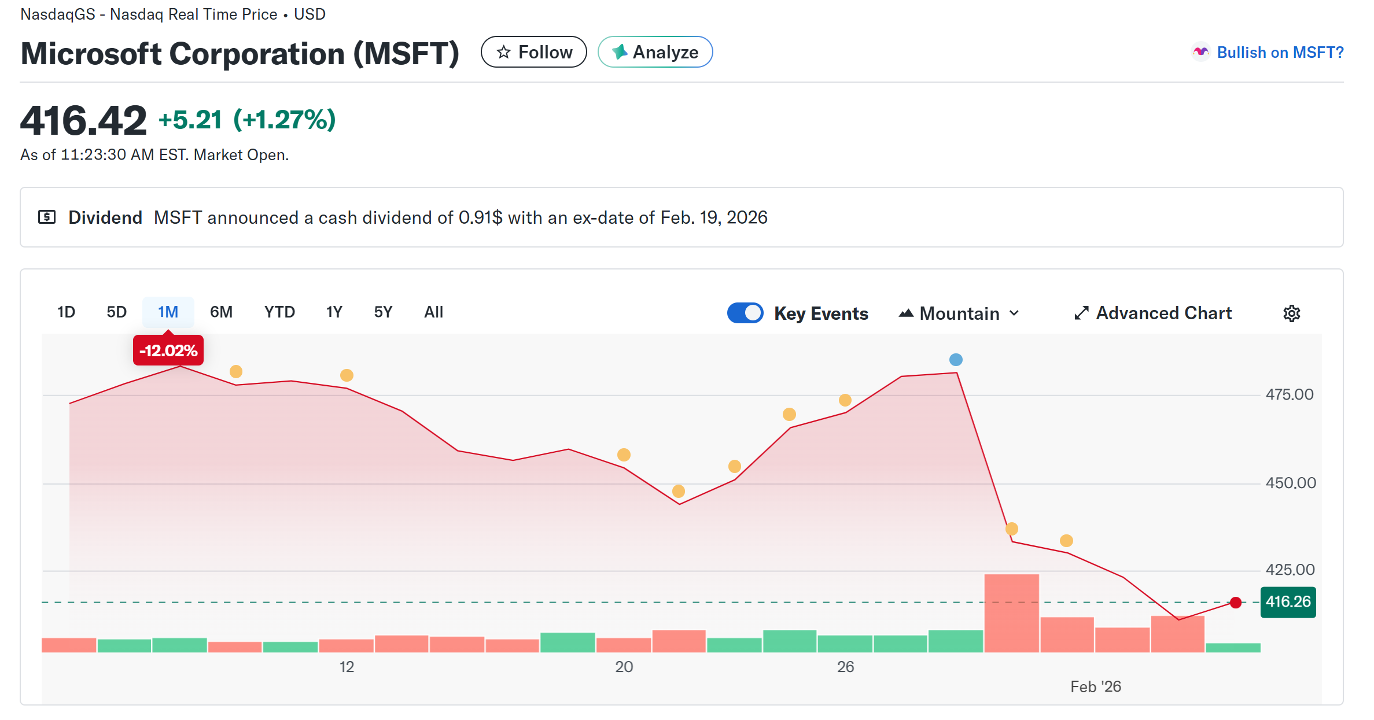The width and height of the screenshot is (1374, 720).
Task: Click the yellow event dot near the dip
Action: click(x=678, y=490)
